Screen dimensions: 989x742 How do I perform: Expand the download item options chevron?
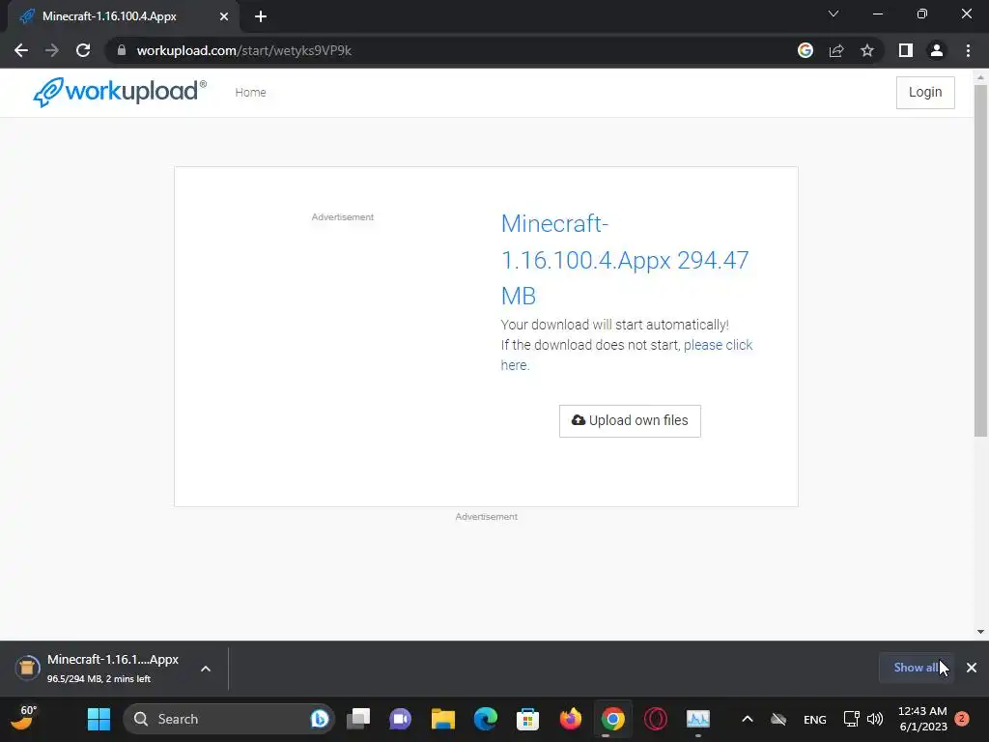click(x=206, y=669)
